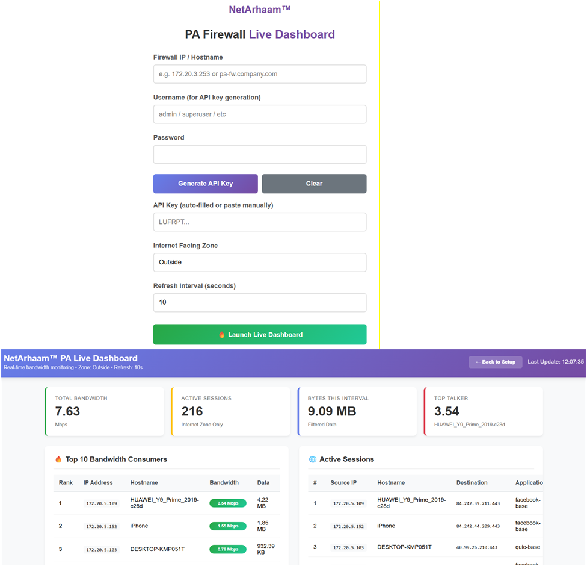Image resolution: width=587 pixels, height=566 pixels.
Task: Select the Password input box
Action: pyautogui.click(x=259, y=154)
